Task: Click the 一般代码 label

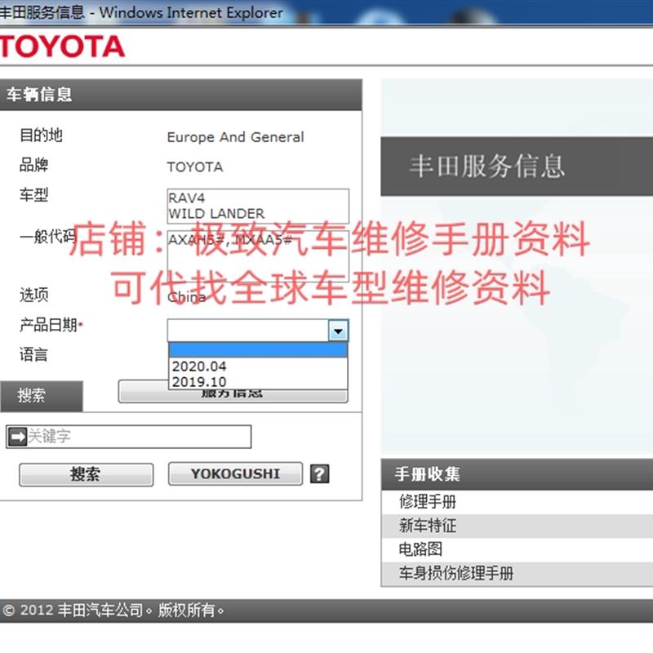Action: (48, 237)
